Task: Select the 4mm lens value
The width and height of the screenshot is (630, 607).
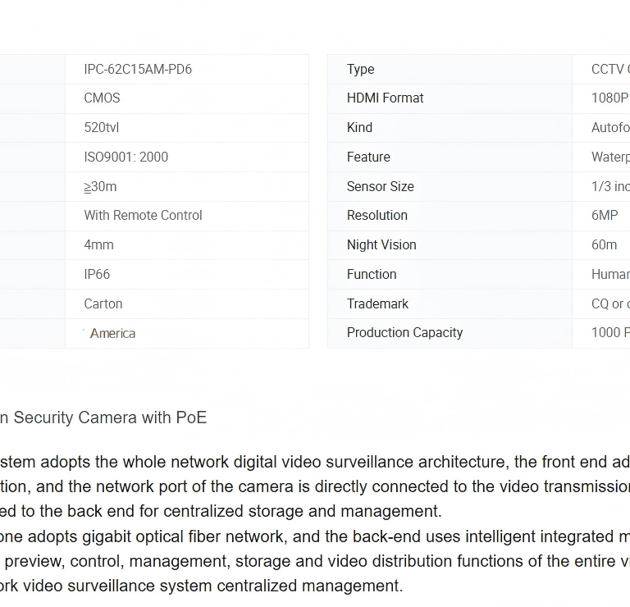Action: click(98, 245)
